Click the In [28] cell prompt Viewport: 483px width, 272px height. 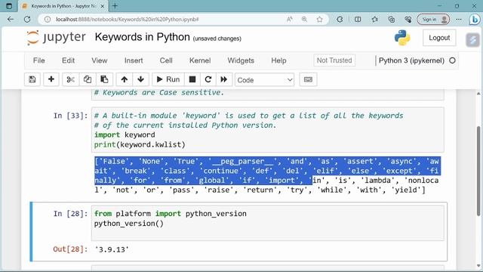click(70, 213)
